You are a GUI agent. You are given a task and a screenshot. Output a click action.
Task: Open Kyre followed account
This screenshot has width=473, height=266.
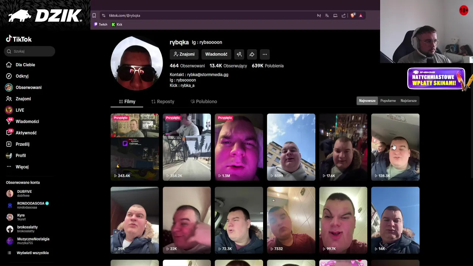(21, 217)
